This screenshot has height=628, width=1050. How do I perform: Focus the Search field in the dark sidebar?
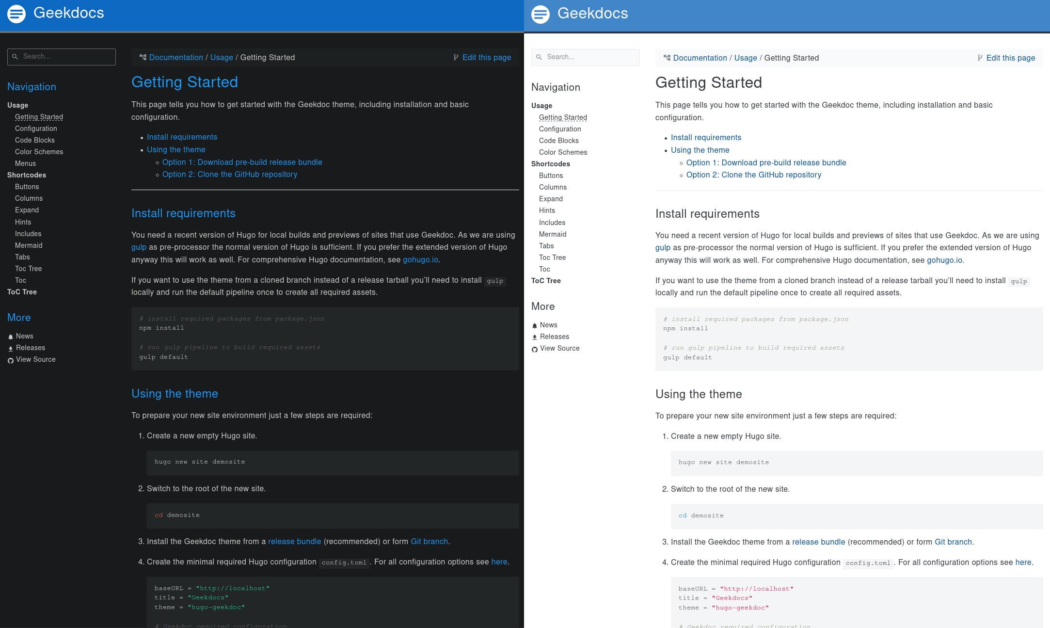tap(68, 57)
